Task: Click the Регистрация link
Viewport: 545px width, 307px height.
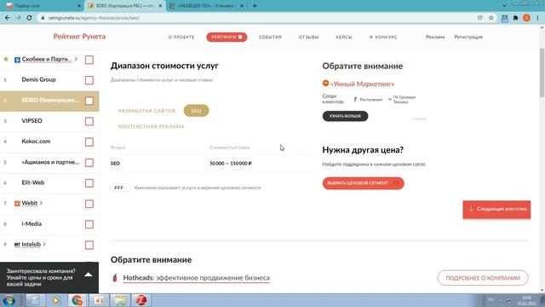Action: tap(468, 37)
